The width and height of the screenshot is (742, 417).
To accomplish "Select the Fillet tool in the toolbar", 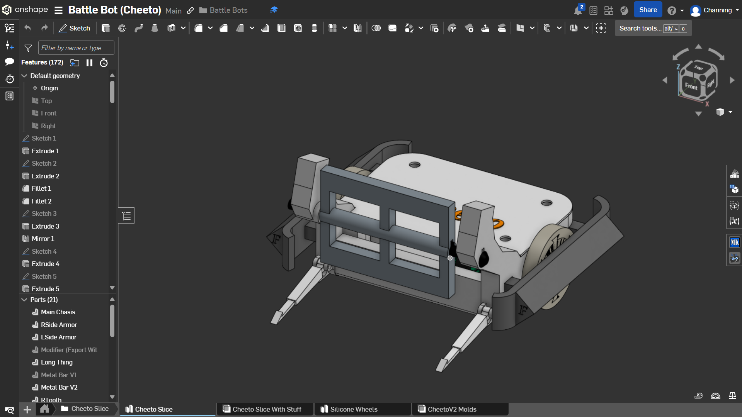I will tap(199, 28).
